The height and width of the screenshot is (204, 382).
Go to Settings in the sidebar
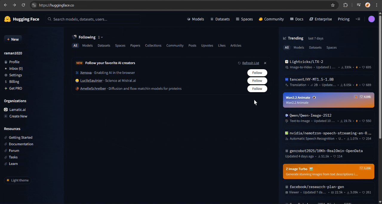16,75
